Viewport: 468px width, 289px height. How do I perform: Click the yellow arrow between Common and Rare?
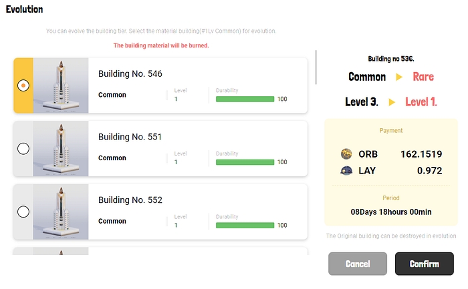click(x=399, y=77)
